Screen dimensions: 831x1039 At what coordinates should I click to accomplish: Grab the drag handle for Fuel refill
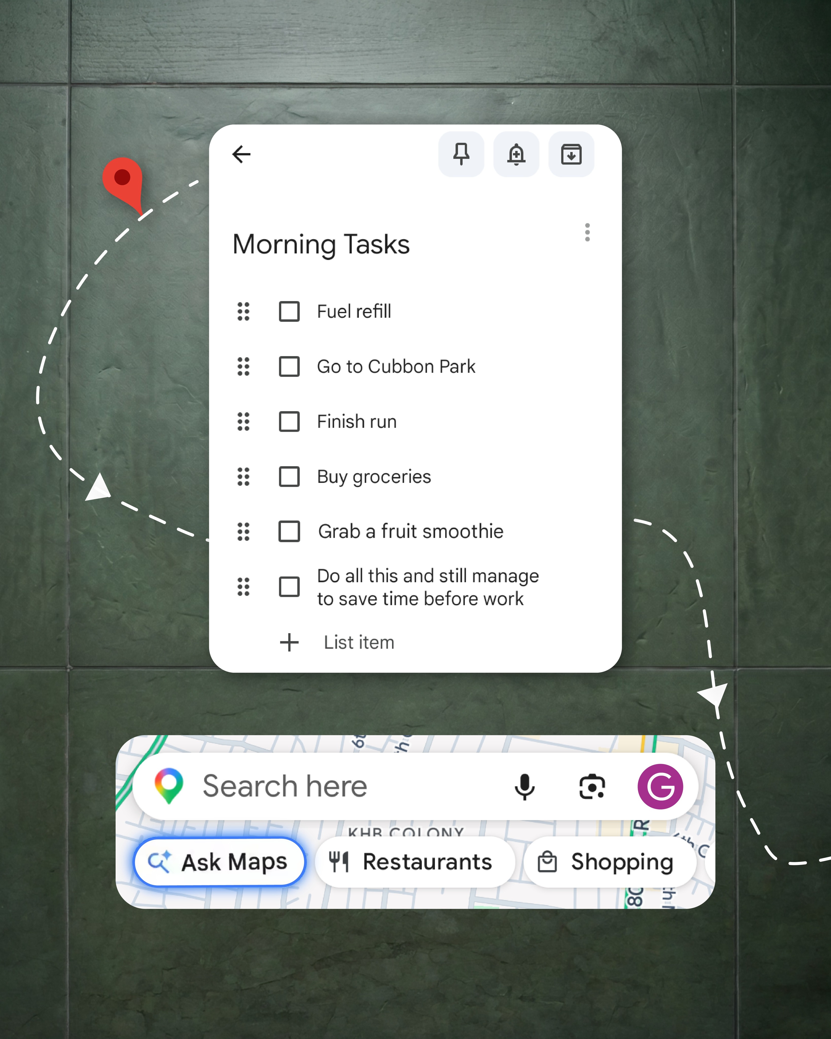click(x=244, y=311)
